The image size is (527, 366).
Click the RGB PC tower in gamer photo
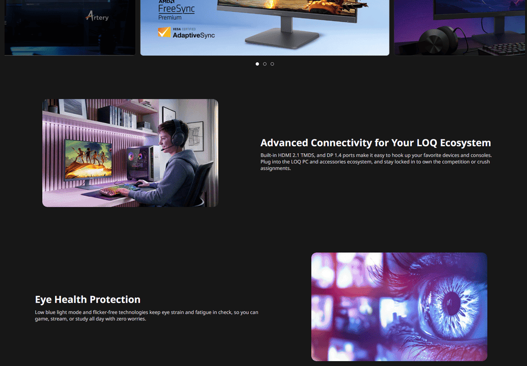point(141,164)
